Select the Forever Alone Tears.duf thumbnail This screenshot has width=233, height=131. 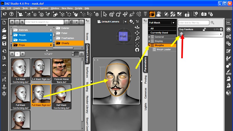(x=62, y=71)
